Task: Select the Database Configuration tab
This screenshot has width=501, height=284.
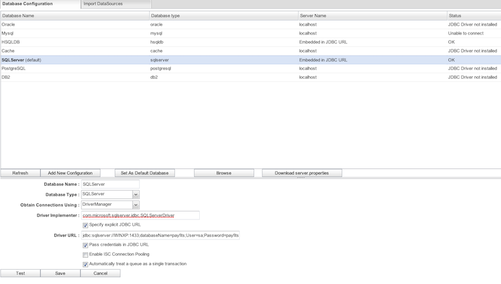Action: 31,4
